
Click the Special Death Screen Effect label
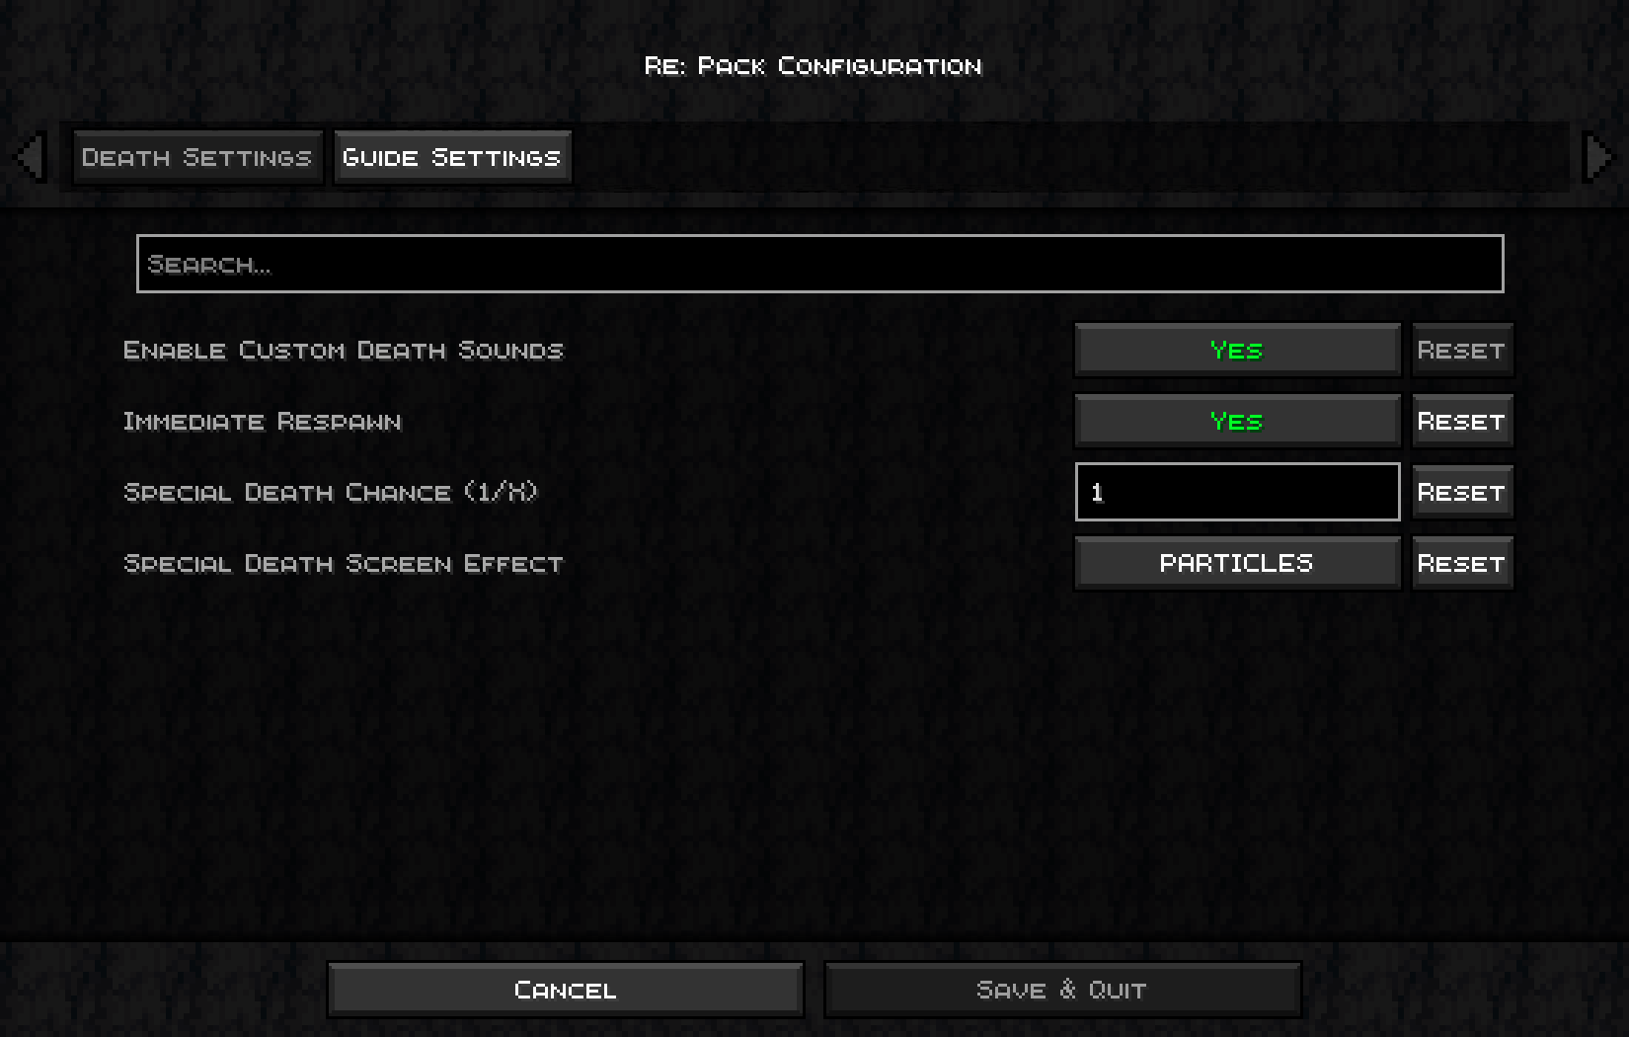(x=343, y=564)
